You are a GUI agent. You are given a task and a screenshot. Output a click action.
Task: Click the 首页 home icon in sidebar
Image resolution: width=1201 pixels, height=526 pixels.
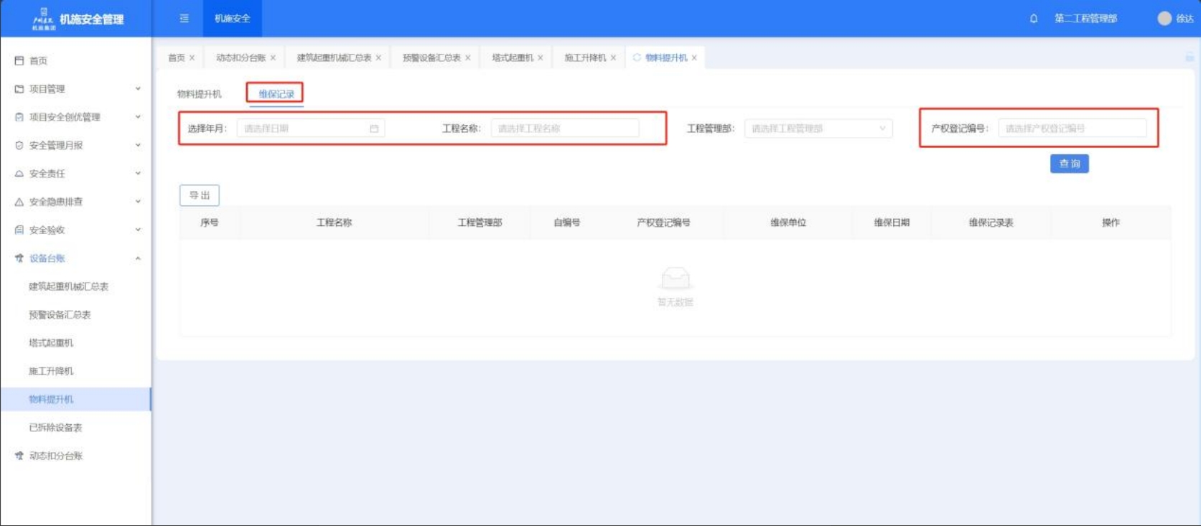(19, 61)
